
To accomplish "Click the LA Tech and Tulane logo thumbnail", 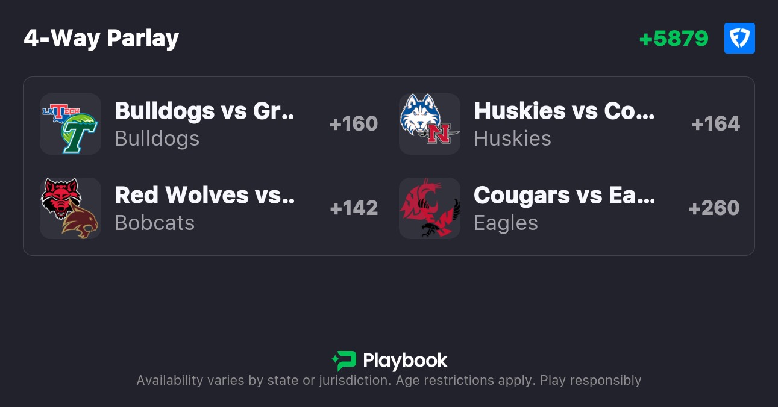I will [x=71, y=124].
